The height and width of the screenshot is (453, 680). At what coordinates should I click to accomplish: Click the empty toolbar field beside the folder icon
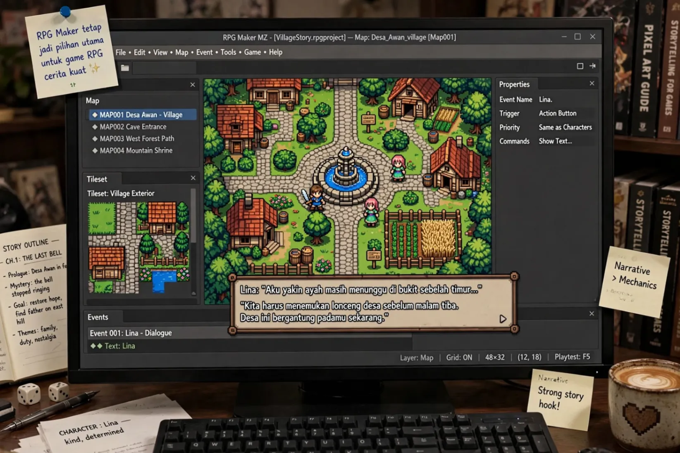(x=165, y=68)
